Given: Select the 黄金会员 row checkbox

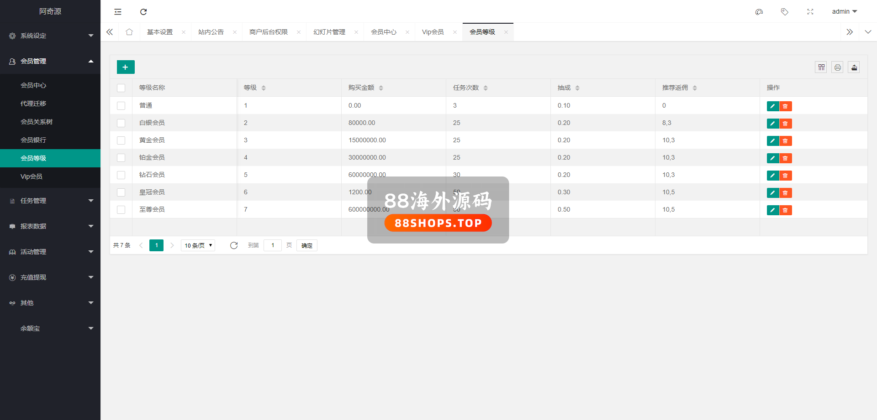Looking at the screenshot, I should 121,140.
